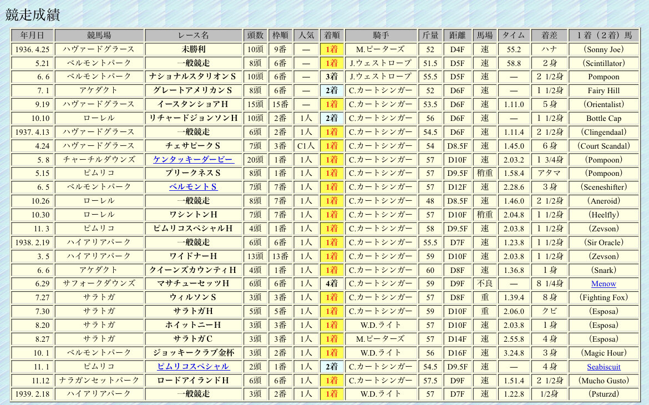
Task: Click the レース名 column header
Action: pyautogui.click(x=193, y=35)
